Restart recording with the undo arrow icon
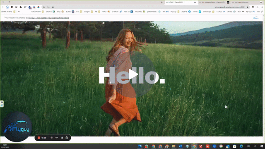Screen dimensions: 265x149 tap(57, 138)
